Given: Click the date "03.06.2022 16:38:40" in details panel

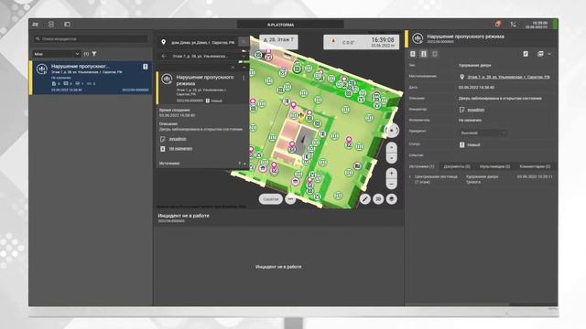Looking at the screenshot, I should tap(476, 88).
